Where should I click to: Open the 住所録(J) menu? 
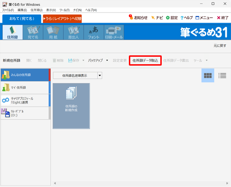[x=36, y=10]
